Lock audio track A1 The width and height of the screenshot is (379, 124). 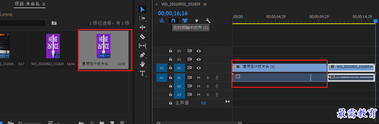171,78
